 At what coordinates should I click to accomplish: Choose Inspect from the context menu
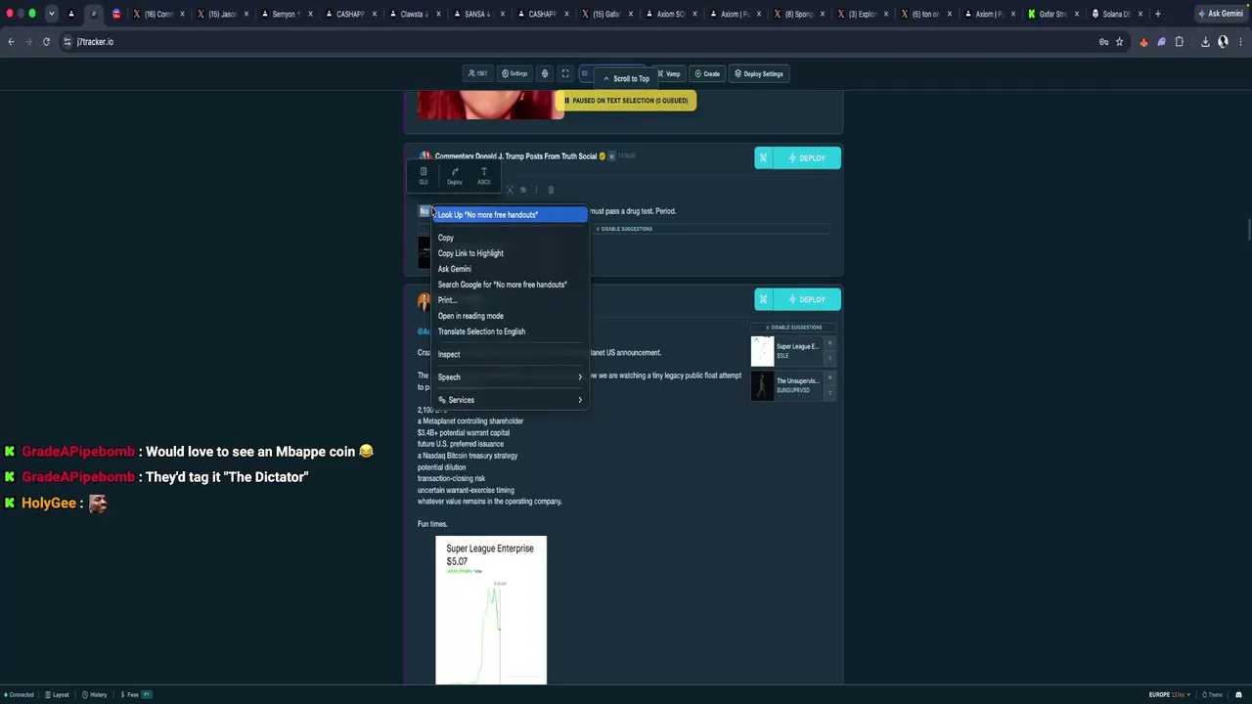[x=510, y=354]
